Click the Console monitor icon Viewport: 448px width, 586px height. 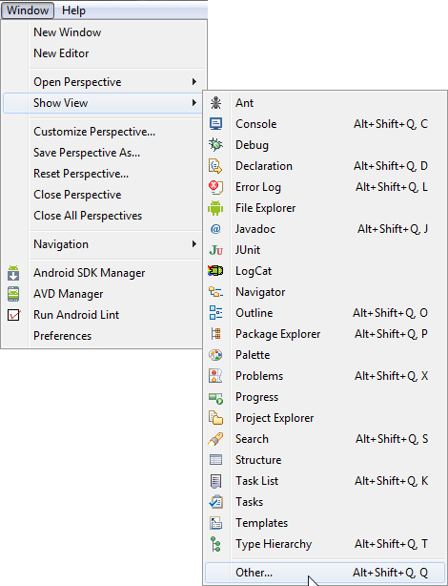[215, 124]
